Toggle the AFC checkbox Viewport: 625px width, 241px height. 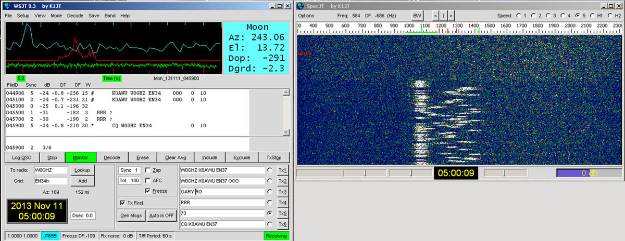coord(148,180)
